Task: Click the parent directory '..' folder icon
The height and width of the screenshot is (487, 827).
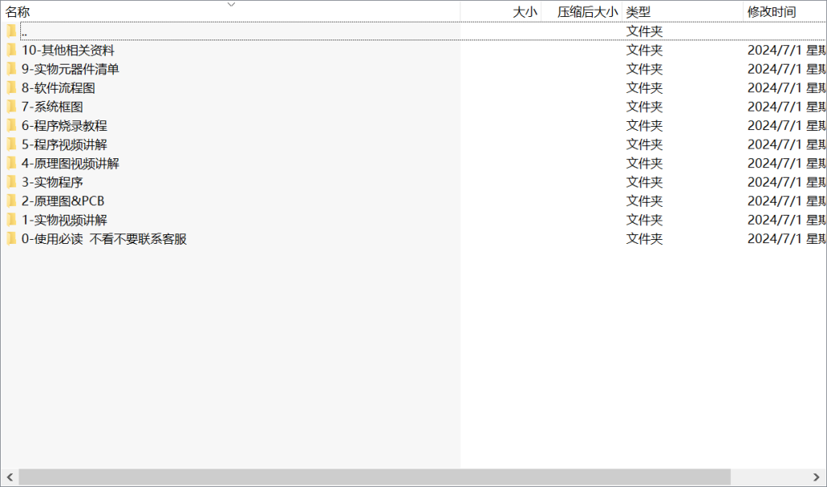Action: (11, 31)
